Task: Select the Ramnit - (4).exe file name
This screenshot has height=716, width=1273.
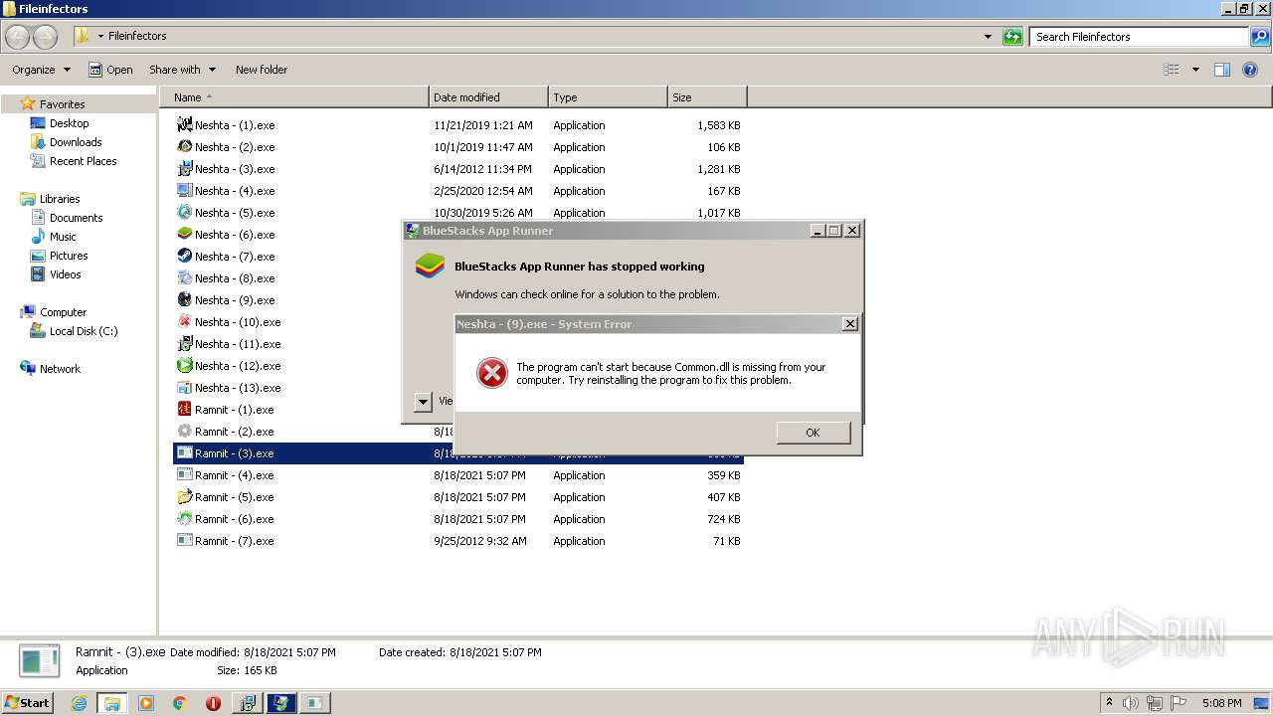Action: [234, 475]
